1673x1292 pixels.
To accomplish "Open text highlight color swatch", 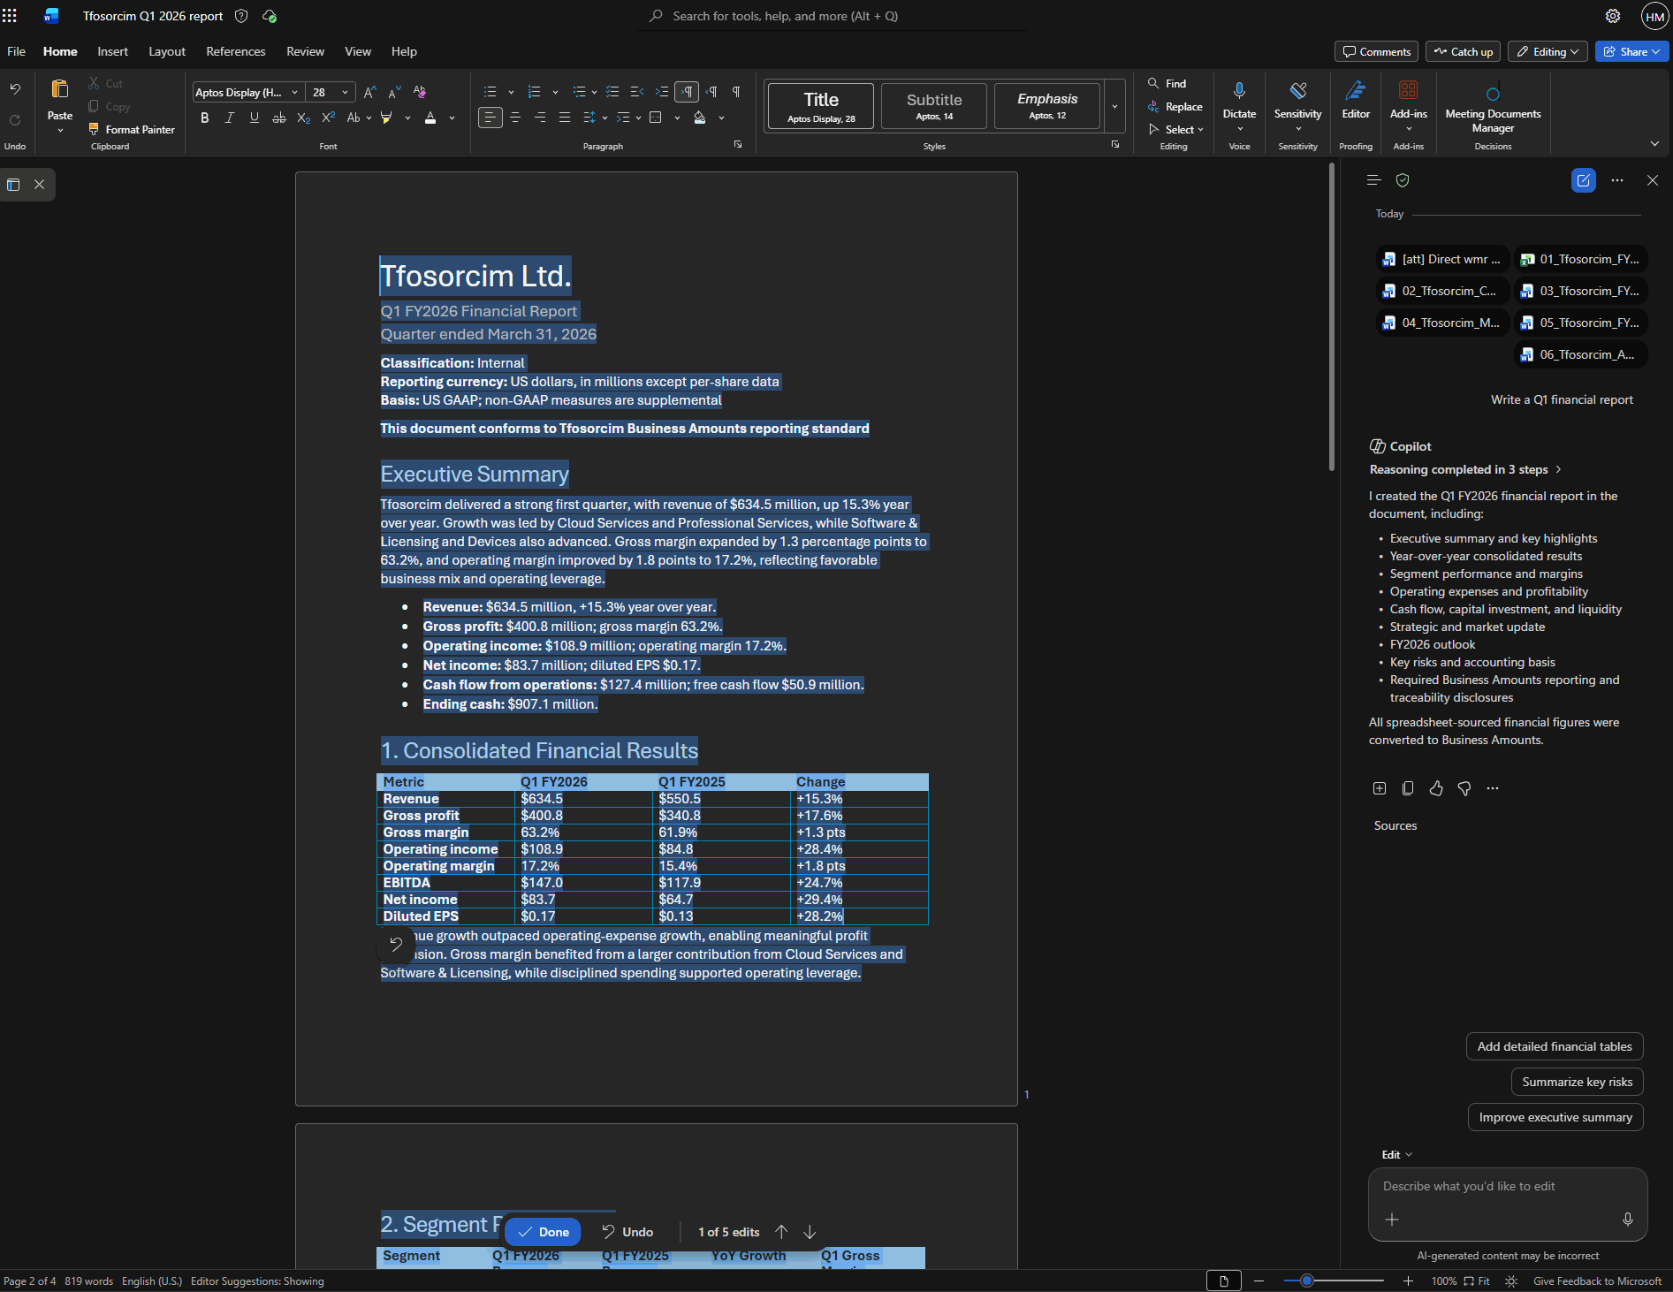I will (386, 118).
